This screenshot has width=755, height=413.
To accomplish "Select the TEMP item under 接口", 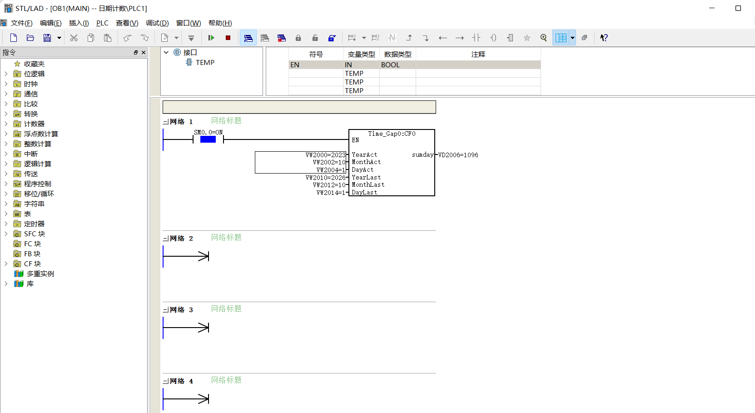I will (x=205, y=62).
